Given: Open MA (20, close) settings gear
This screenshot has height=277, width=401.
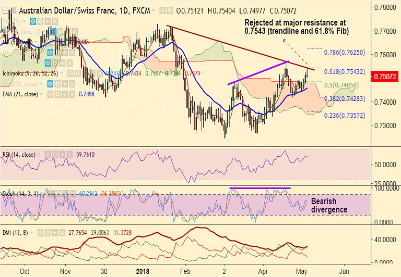Looking at the screenshot, I should pyautogui.click(x=55, y=63).
